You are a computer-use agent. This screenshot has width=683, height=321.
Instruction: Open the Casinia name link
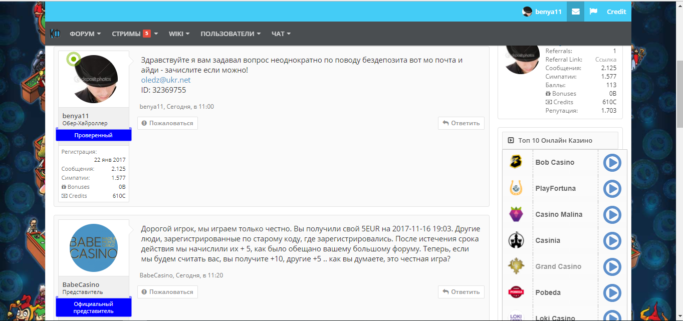(548, 240)
